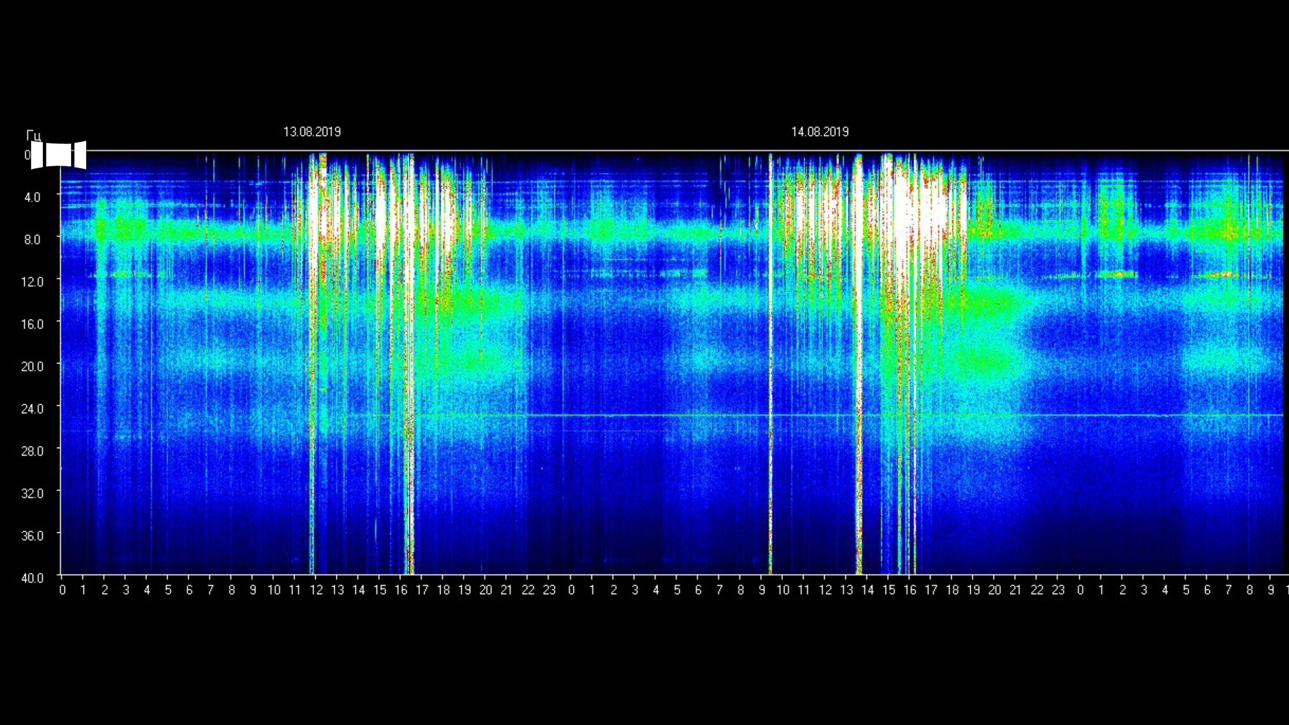Click the 28.0 frequency axis label

(x=32, y=451)
